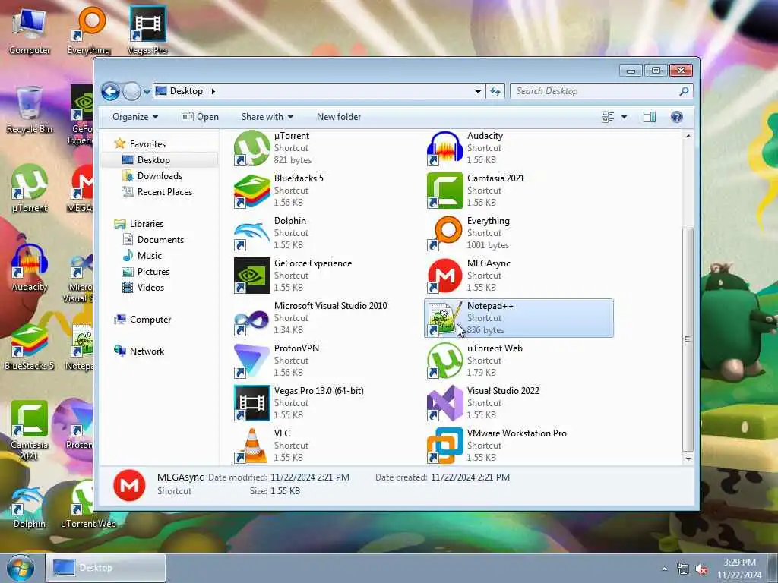Refresh the Desktop folder view
Image resolution: width=778 pixels, height=583 pixels.
(495, 91)
